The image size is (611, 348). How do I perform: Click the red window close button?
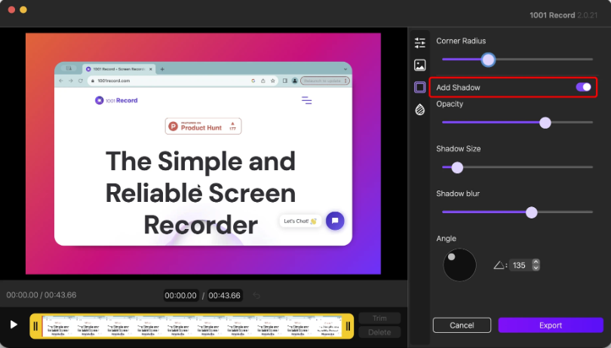pos(11,10)
